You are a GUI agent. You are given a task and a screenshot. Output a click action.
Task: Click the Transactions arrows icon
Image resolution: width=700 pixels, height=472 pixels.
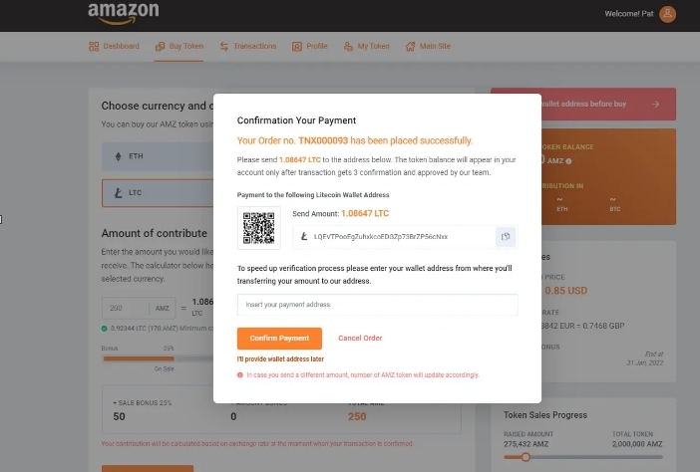[x=224, y=47]
